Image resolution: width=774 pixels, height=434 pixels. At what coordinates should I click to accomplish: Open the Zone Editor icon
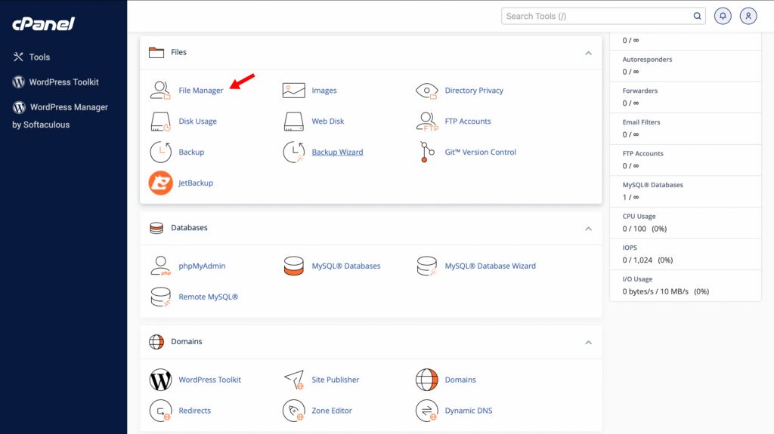tap(294, 411)
